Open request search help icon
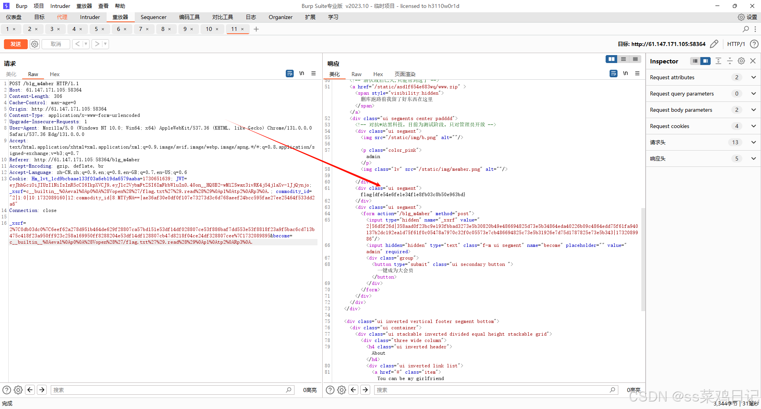 [7, 390]
